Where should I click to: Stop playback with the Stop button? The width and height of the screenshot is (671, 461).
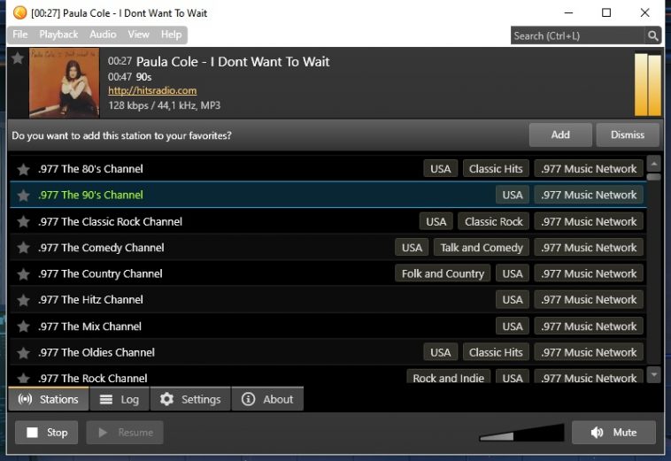(47, 433)
